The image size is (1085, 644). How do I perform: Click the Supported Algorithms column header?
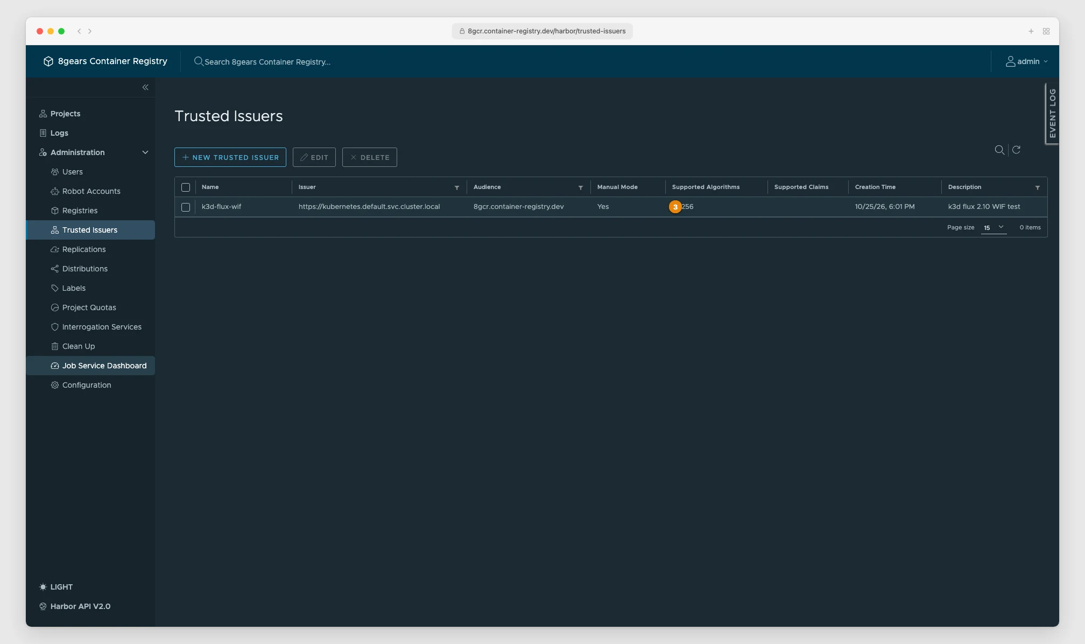click(x=706, y=187)
